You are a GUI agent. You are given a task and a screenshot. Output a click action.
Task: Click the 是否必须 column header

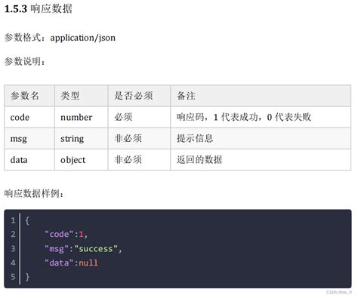pos(139,96)
